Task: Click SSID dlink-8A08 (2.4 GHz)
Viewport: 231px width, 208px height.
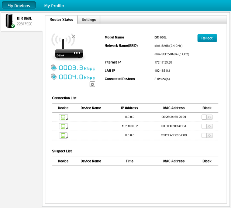Action: pos(168,46)
